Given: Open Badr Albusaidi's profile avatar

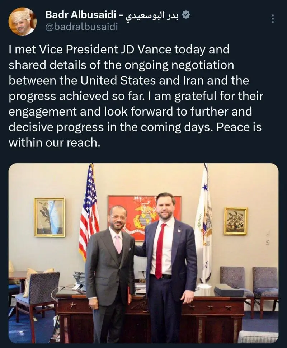Looking at the screenshot, I should coord(22,22).
